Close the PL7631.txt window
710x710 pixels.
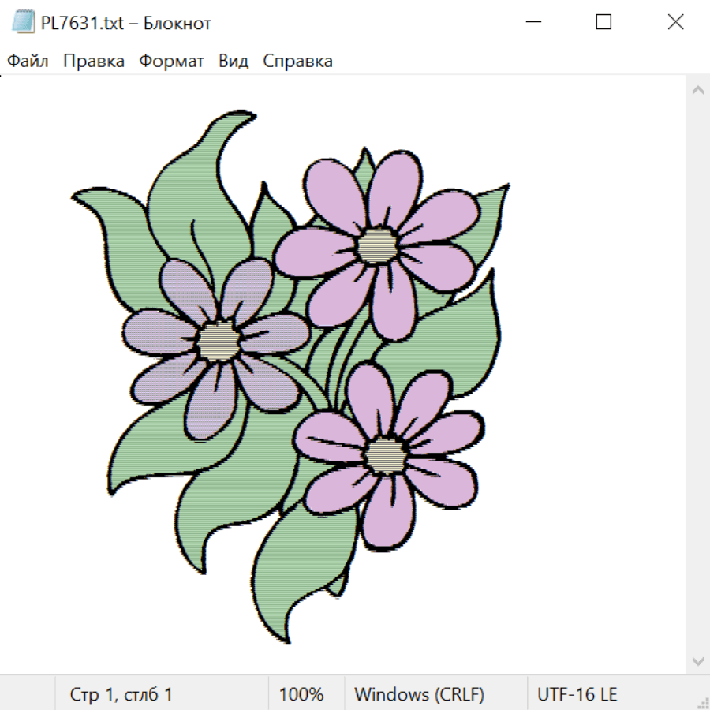(x=675, y=22)
